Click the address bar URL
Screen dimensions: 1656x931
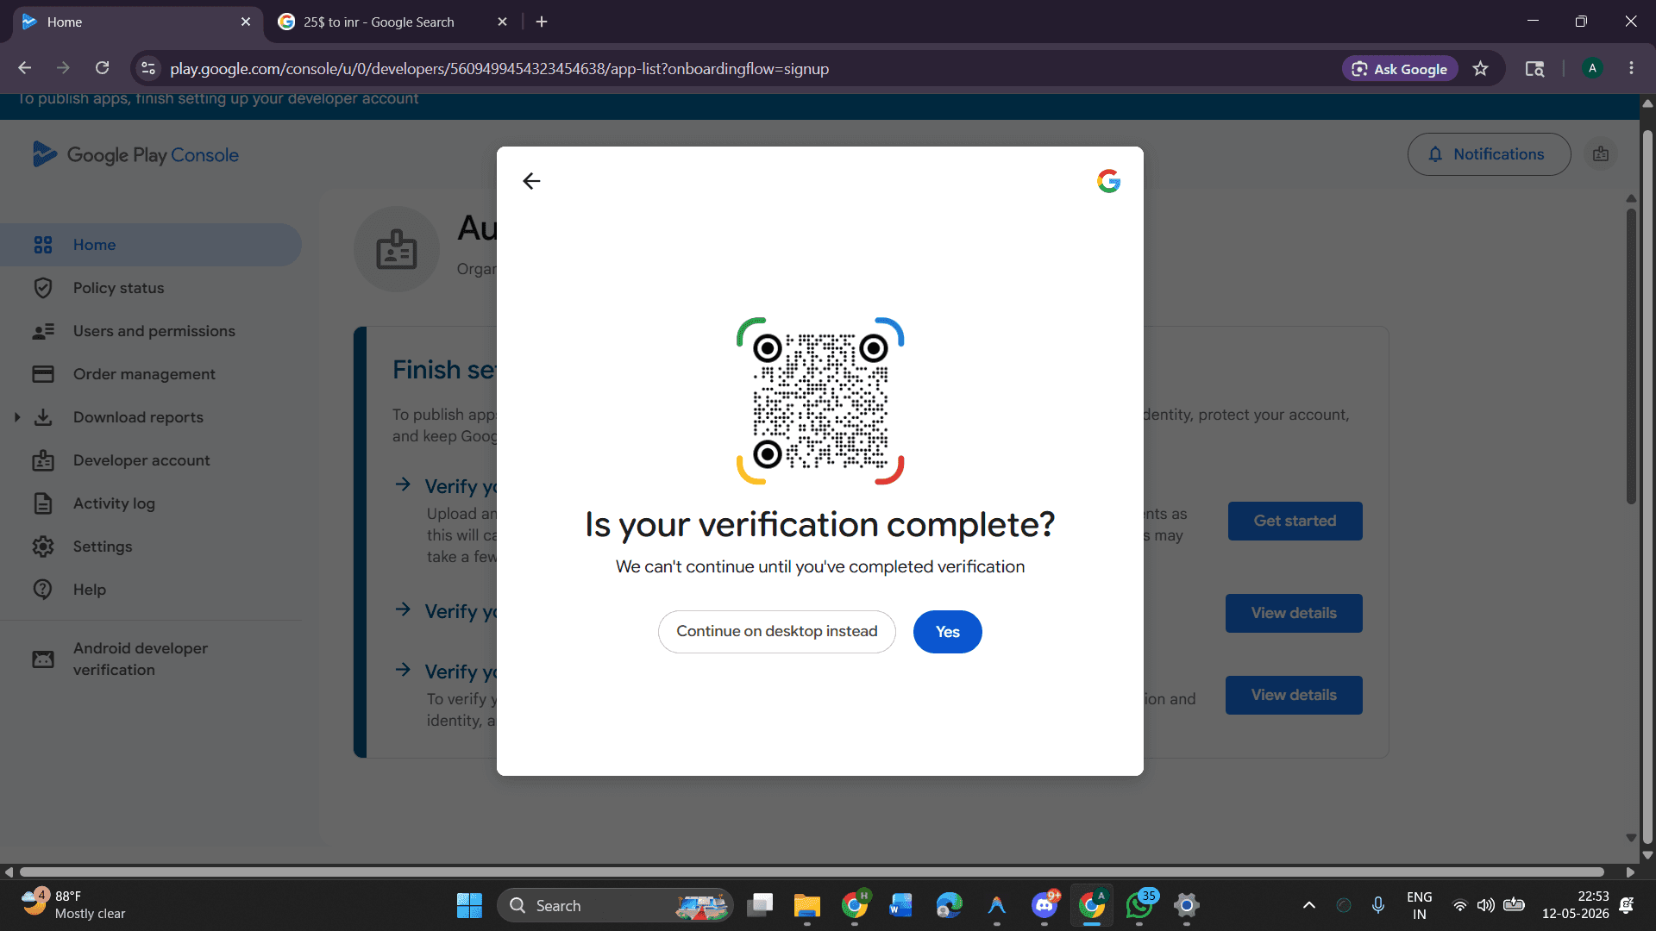(x=499, y=69)
